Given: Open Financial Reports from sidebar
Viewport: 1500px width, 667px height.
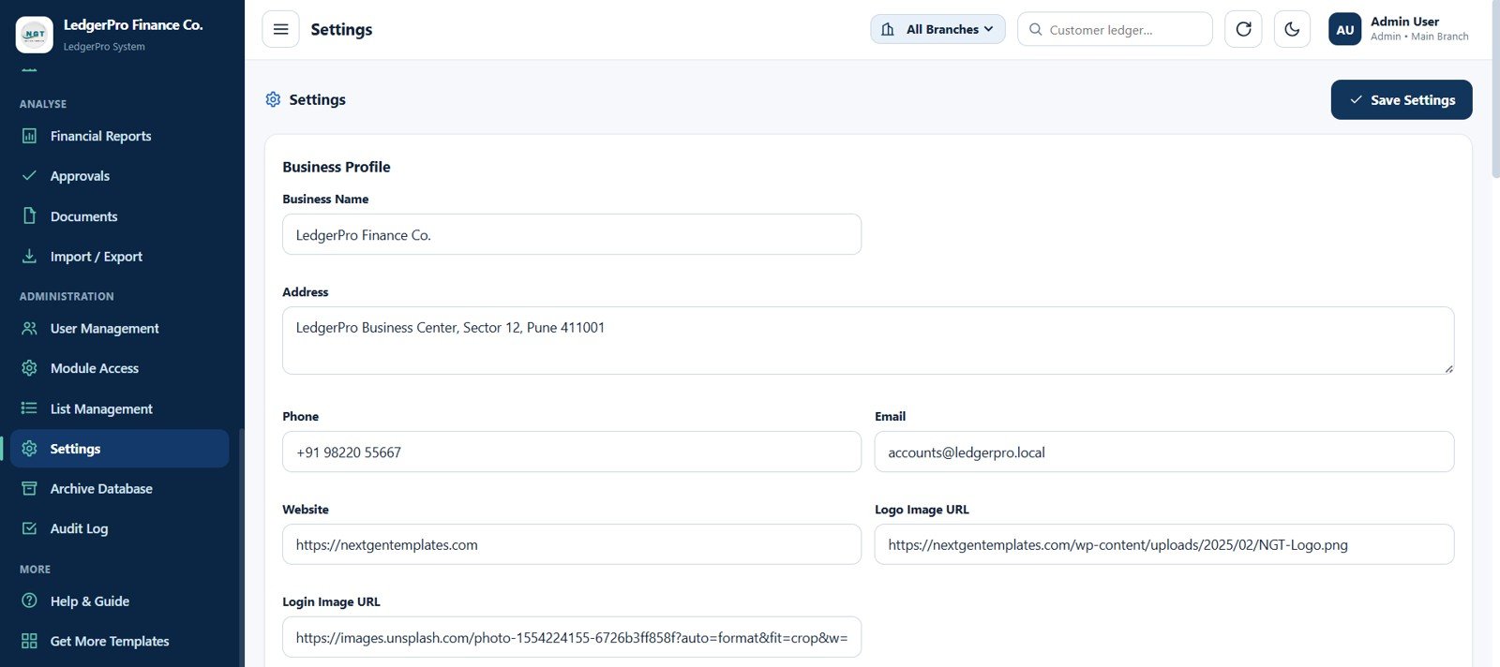Looking at the screenshot, I should pyautogui.click(x=120, y=136).
